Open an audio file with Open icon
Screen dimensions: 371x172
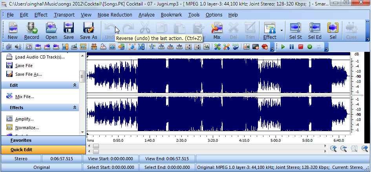(x=51, y=30)
